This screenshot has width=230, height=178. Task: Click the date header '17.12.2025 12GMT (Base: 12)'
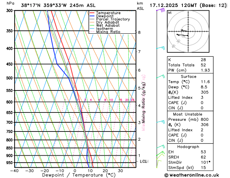(x=188, y=5)
